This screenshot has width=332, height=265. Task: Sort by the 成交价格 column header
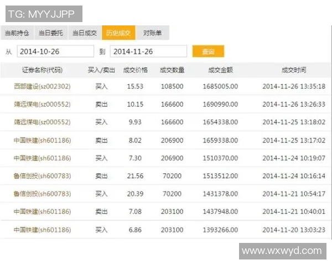[x=135, y=70]
